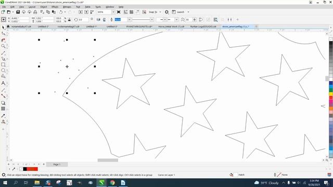Toggle the close curve button
333x187 pixels.
(x=201, y=20)
